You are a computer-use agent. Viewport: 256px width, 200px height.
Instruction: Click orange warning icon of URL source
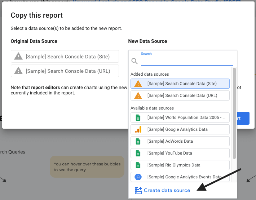point(138,95)
